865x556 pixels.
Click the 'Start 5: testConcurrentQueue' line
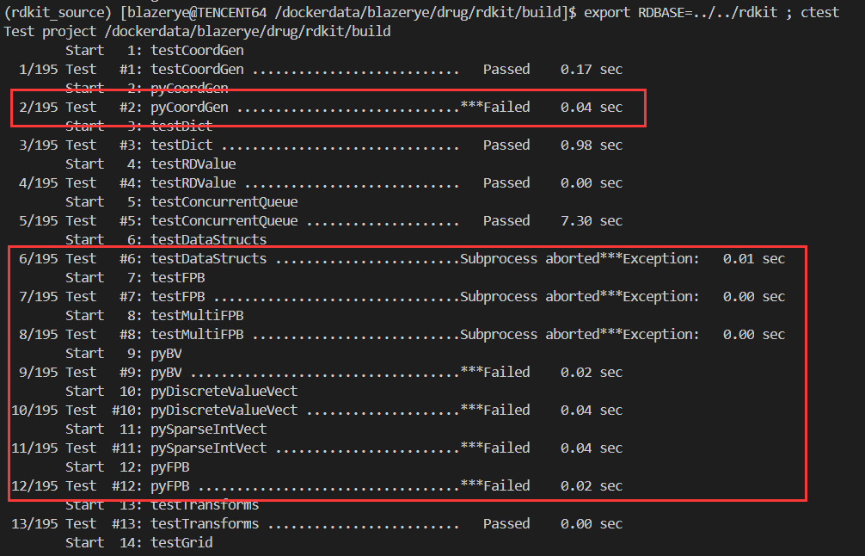pos(181,202)
